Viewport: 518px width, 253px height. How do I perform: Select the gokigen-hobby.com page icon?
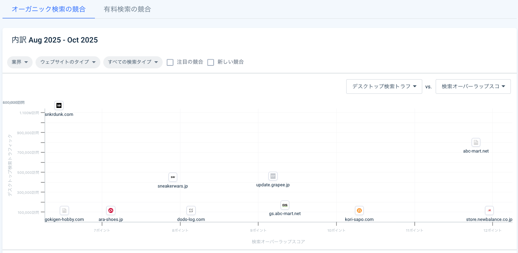coord(64,210)
